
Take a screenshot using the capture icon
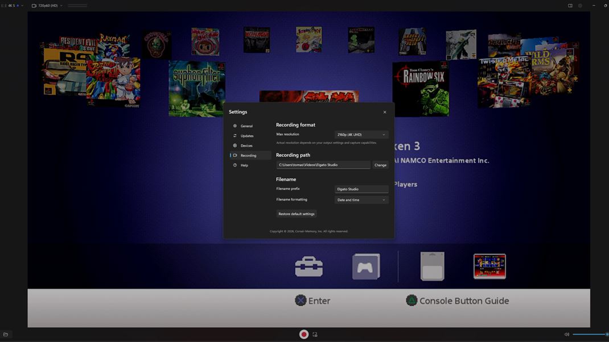point(315,334)
